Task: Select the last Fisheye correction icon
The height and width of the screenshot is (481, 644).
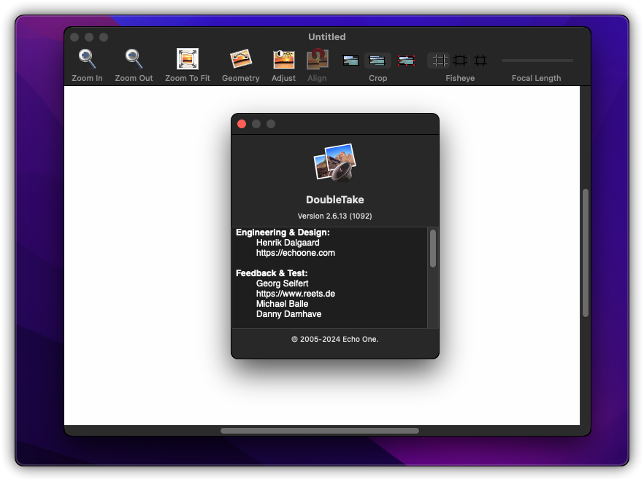Action: [480, 60]
